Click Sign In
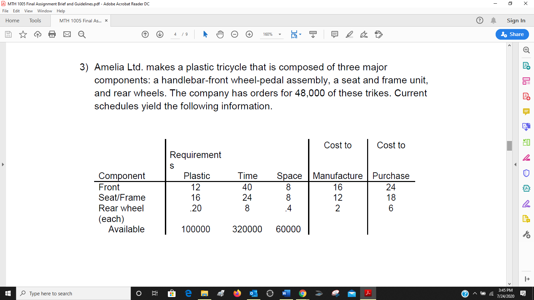The image size is (534, 300). coord(516,21)
